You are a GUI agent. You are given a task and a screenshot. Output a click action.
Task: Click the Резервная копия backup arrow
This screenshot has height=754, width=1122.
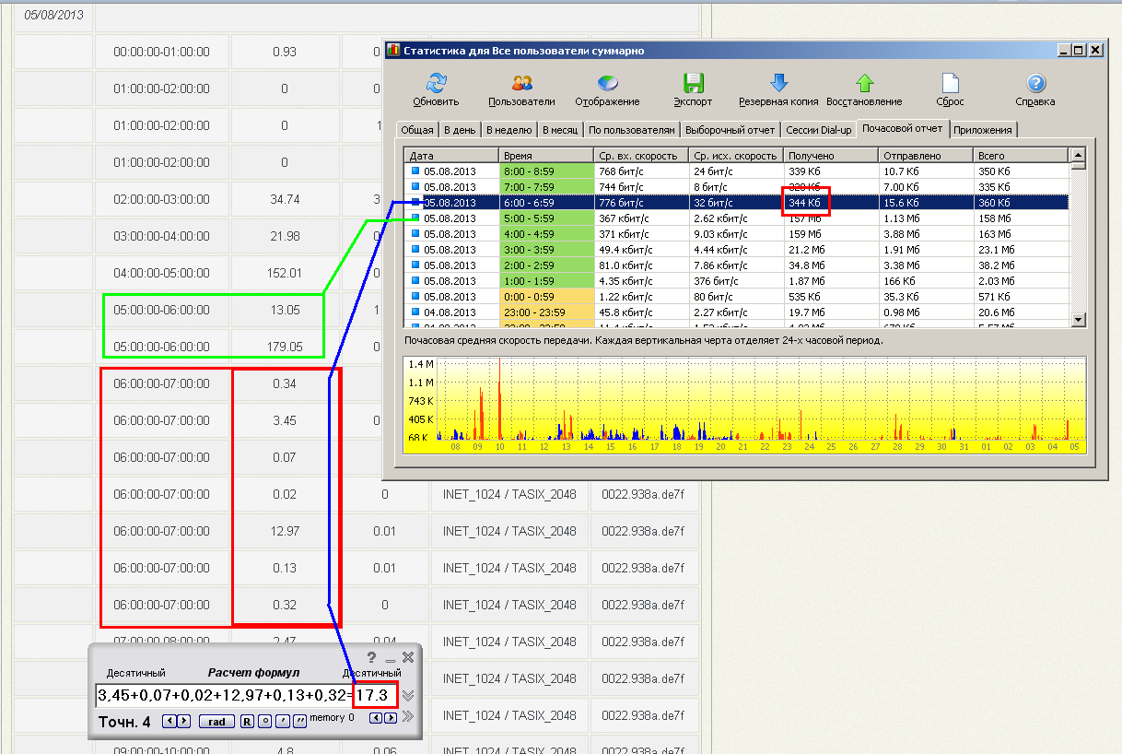point(778,84)
